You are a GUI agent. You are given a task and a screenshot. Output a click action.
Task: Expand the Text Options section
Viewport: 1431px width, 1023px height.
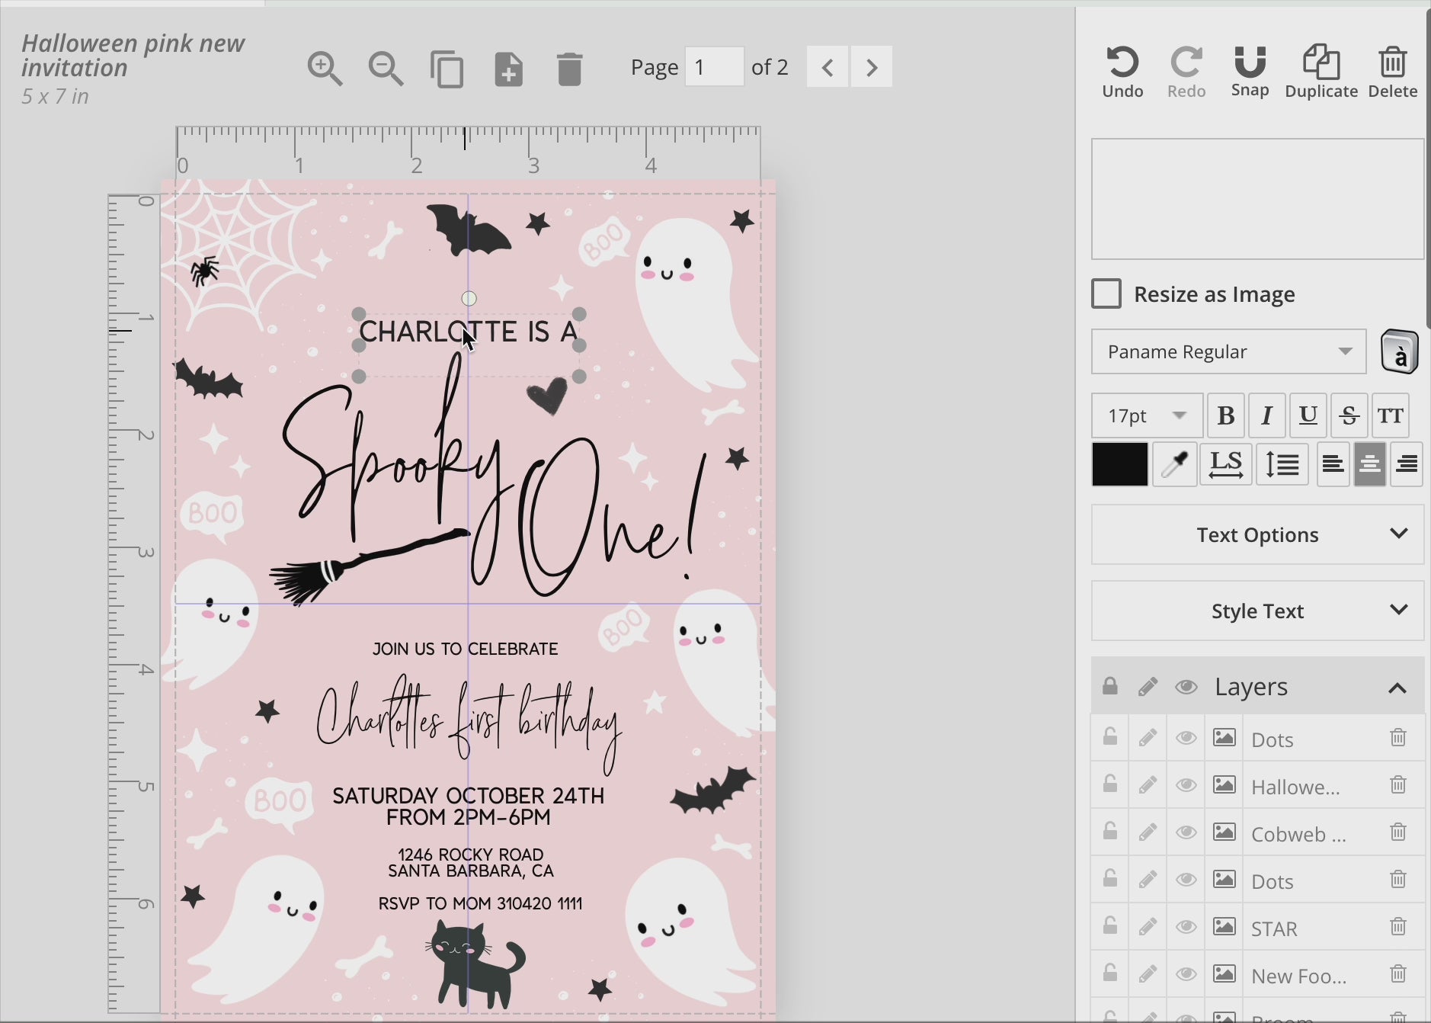click(x=1257, y=535)
